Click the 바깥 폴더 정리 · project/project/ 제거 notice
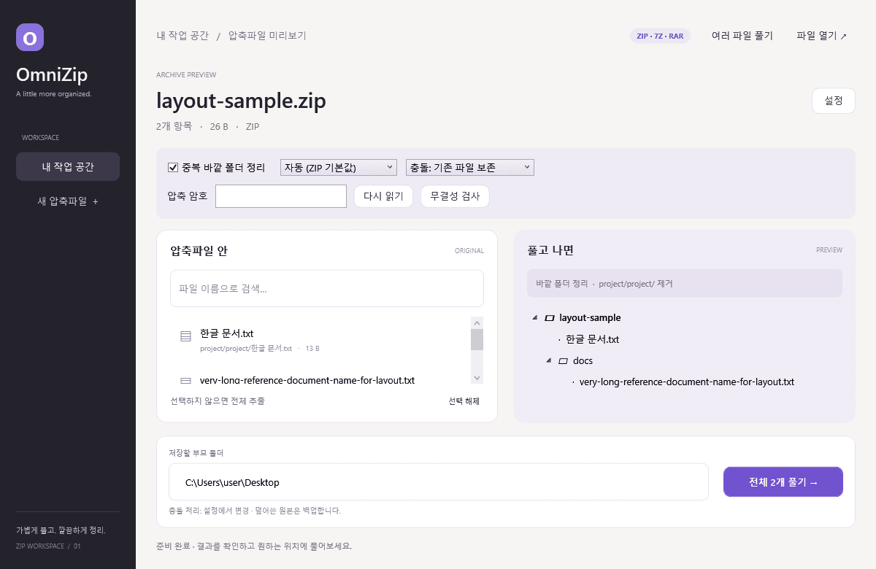The width and height of the screenshot is (876, 569). tap(685, 283)
